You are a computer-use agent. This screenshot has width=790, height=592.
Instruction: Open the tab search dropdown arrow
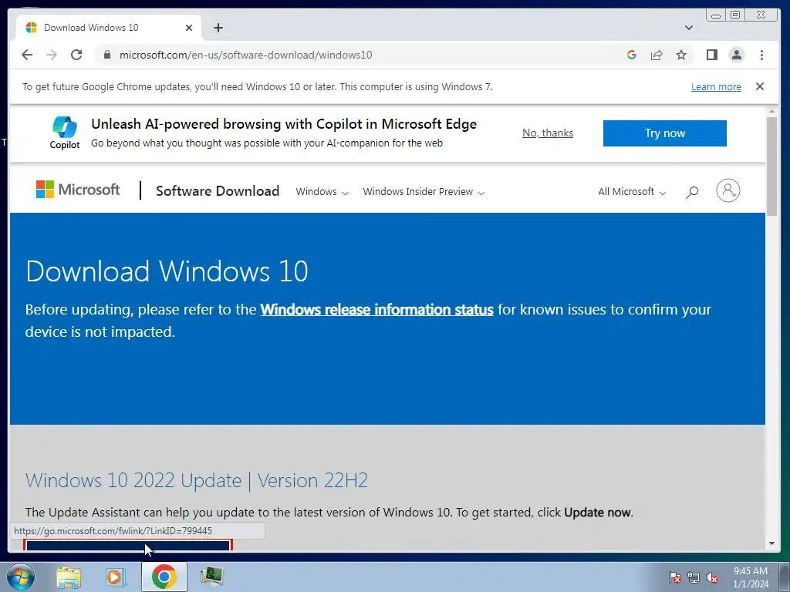pyautogui.click(x=689, y=28)
